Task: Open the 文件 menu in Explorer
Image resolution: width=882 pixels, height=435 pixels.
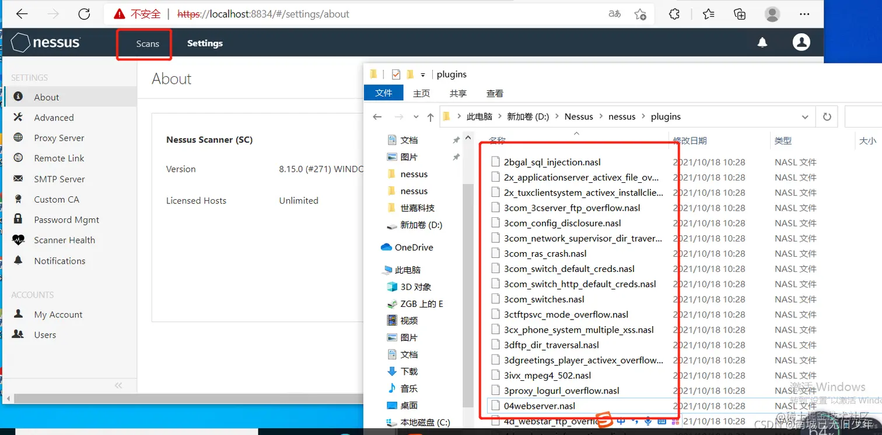Action: (x=383, y=93)
